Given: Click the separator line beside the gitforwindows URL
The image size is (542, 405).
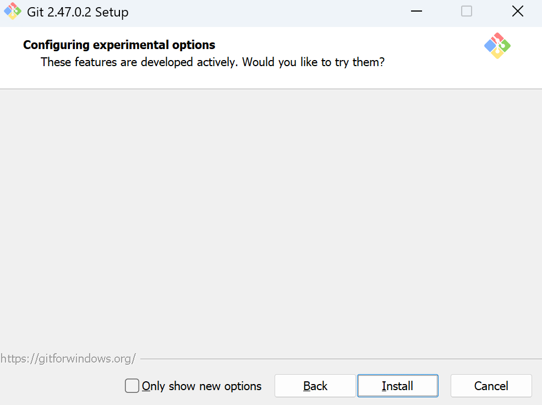Looking at the screenshot, I should click(x=341, y=359).
